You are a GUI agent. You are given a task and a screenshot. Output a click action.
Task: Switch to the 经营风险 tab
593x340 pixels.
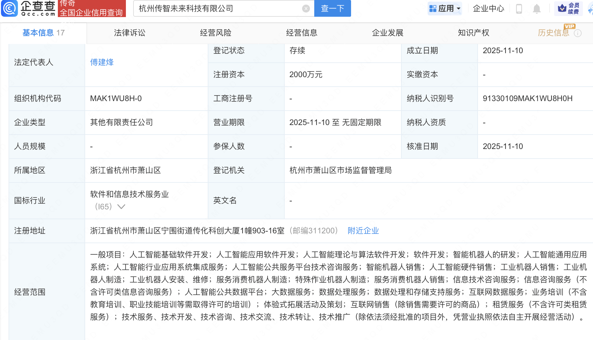[x=216, y=33]
